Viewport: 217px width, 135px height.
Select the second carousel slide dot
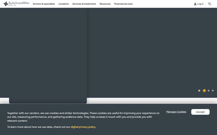209,91
